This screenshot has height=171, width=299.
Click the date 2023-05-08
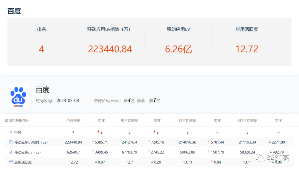tap(68, 101)
